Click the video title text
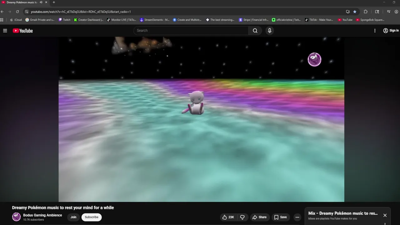Screen dimensions: 400x225 point(63,207)
